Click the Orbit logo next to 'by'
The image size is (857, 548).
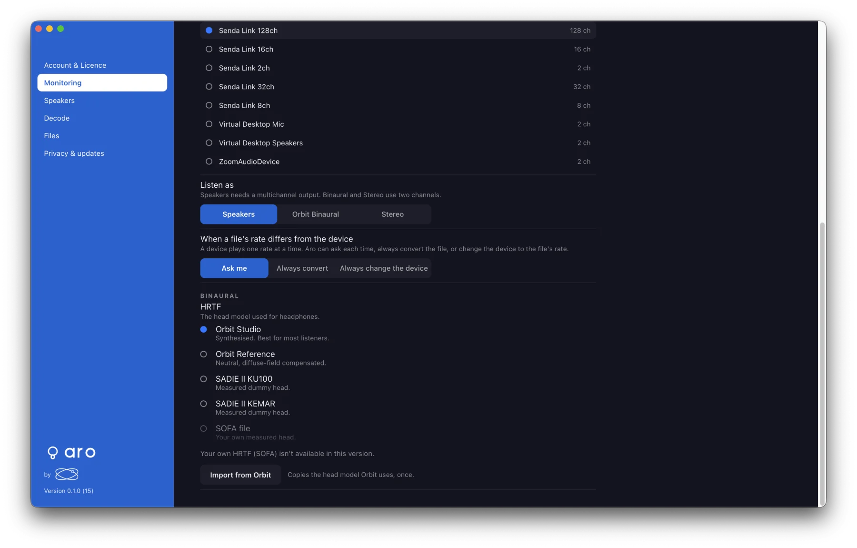67,474
